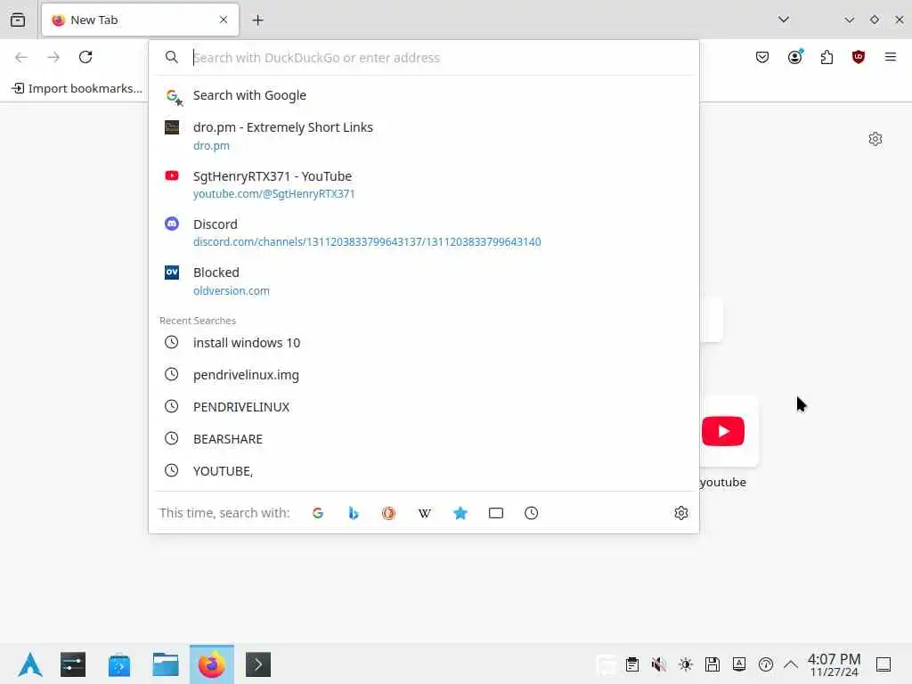This screenshot has width=912, height=684.
Task: Select recent search 'pendrivelinux.img'
Action: [x=423, y=375]
